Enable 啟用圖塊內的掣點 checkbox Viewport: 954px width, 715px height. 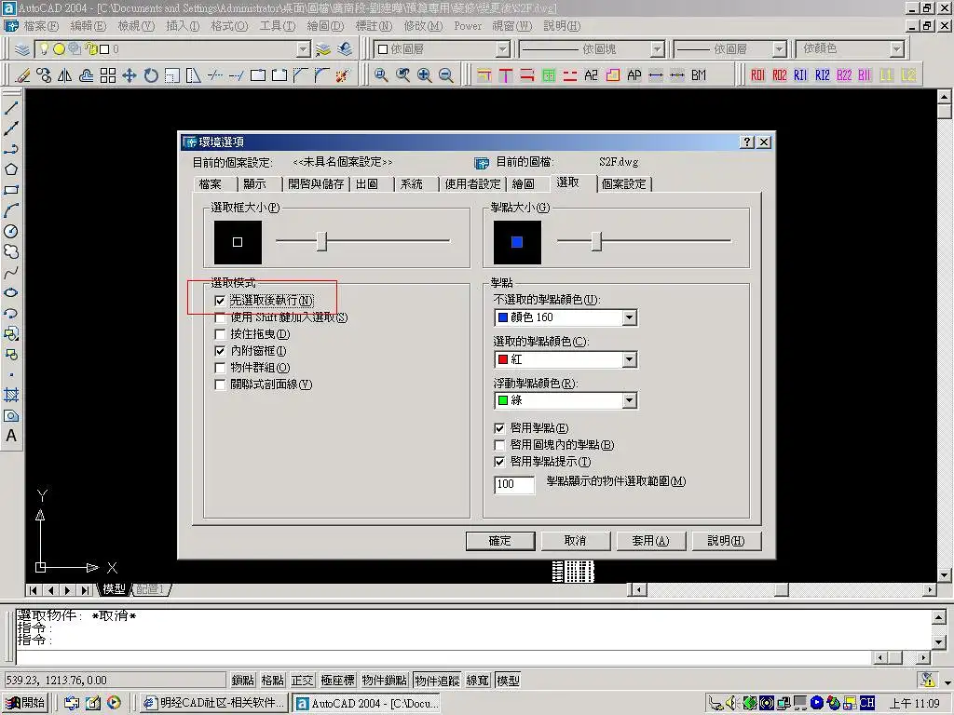(499, 445)
